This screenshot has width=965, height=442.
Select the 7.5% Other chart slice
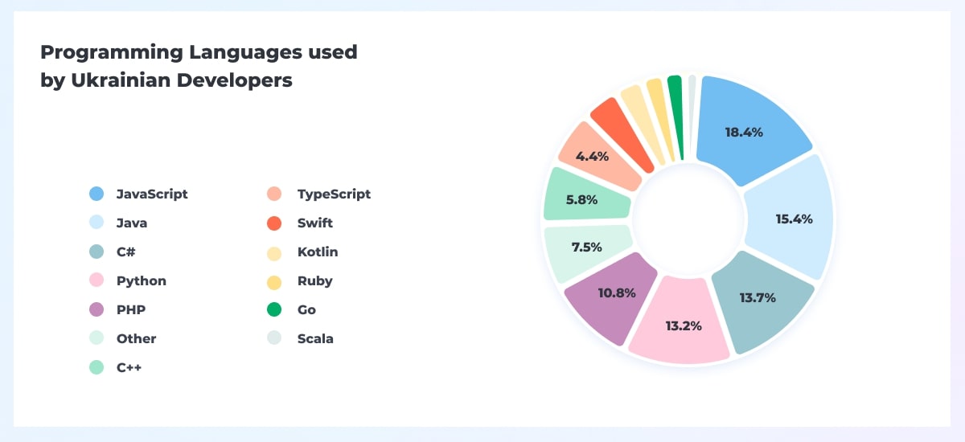pyautogui.click(x=585, y=247)
